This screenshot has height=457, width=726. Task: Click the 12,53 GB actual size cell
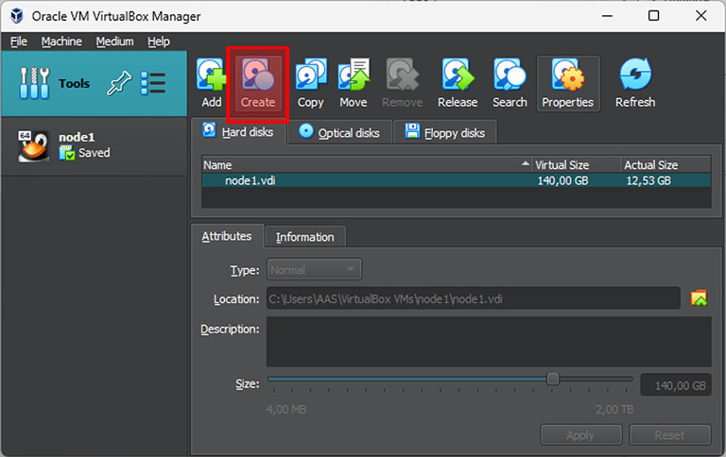(x=648, y=180)
